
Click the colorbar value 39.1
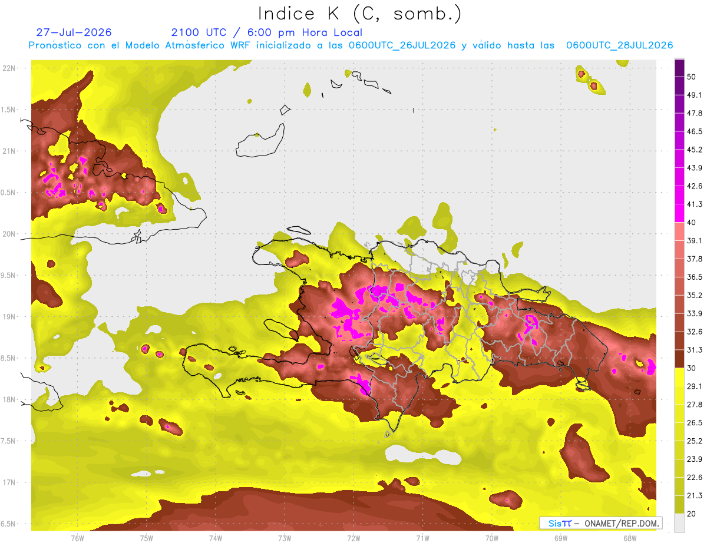[695, 240]
